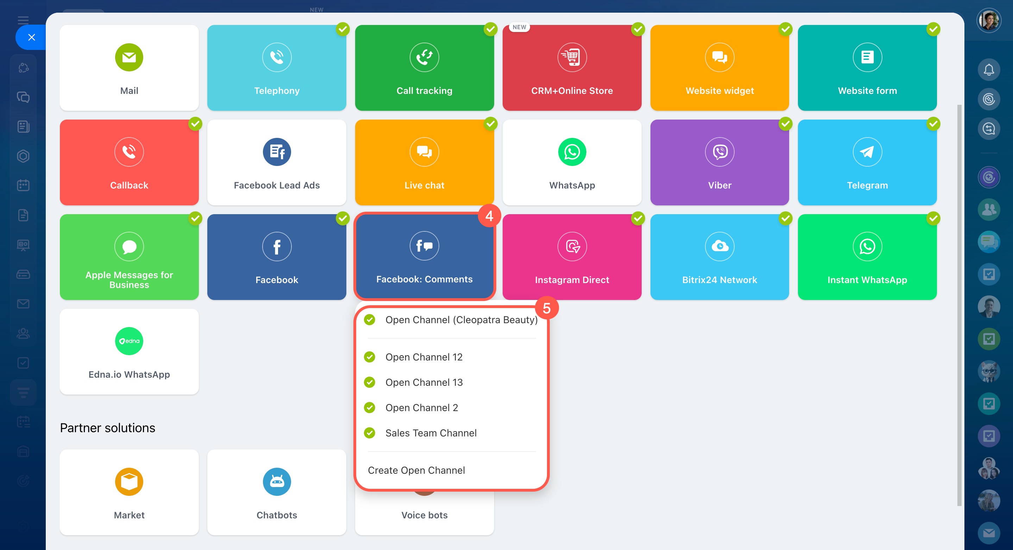Expand the Live chat tile options
1013x550 pixels.
424,162
